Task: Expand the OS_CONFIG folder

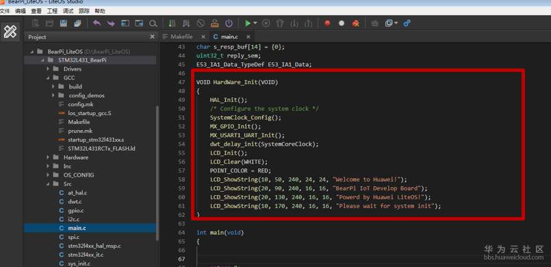Action: 48,175
